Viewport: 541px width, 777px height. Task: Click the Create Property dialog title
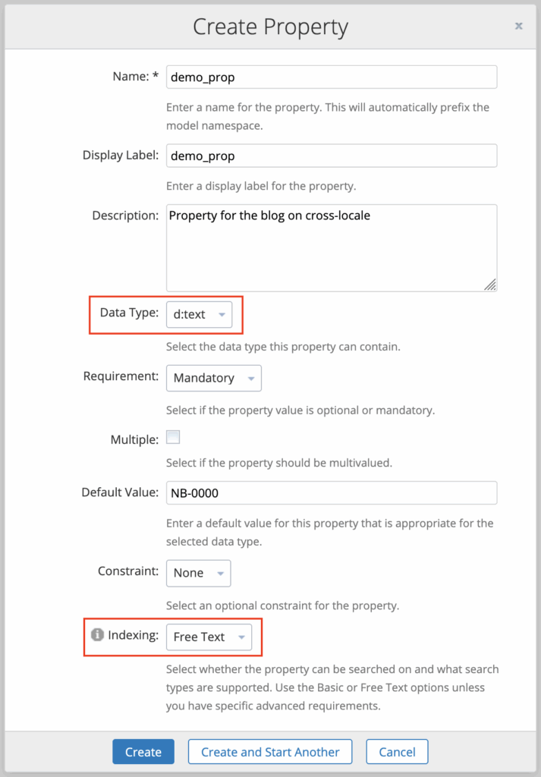click(x=270, y=27)
